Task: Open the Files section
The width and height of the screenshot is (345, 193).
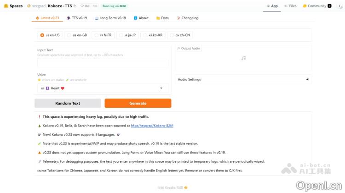Action: [290, 6]
